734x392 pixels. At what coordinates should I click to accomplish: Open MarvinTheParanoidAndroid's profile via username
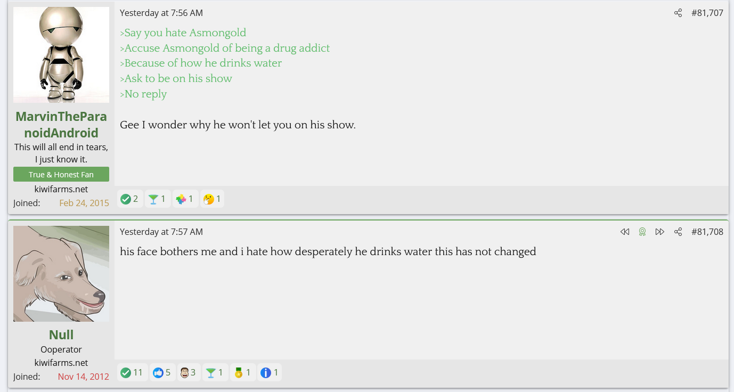pyautogui.click(x=61, y=125)
